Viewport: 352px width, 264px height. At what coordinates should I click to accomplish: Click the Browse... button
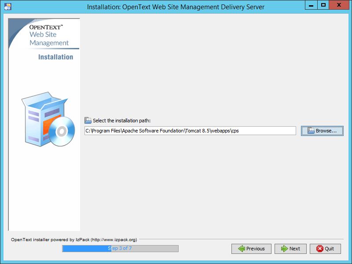(x=322, y=131)
